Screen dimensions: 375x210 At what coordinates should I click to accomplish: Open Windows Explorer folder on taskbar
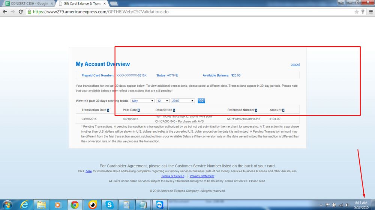point(41,205)
